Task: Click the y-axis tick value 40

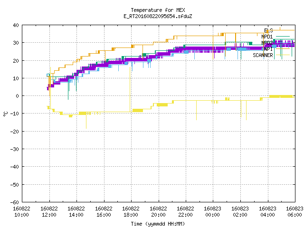Action: [16, 25]
